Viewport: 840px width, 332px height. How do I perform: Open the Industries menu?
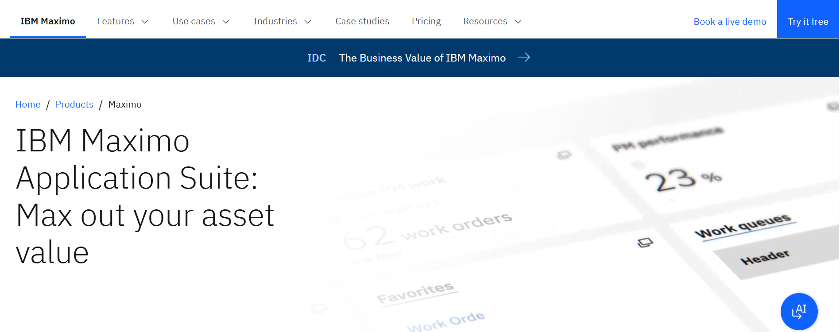point(283,21)
